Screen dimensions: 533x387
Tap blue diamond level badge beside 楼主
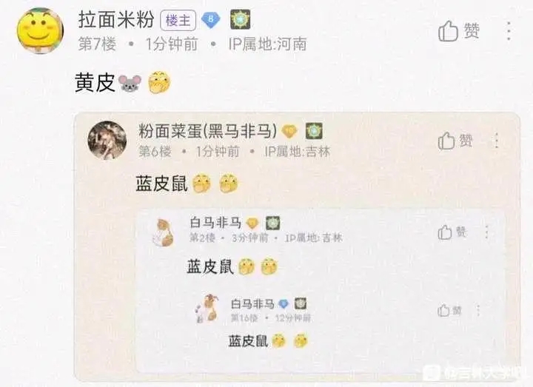tap(211, 20)
